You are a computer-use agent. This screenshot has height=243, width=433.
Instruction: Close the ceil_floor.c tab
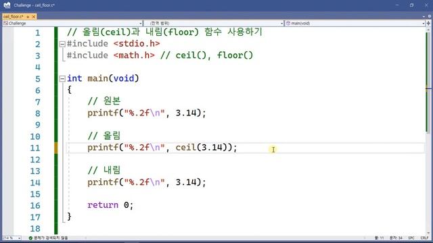click(34, 17)
